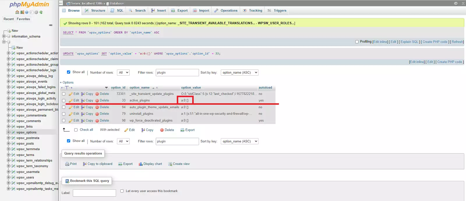
Task: Switch to the Structure tab
Action: click(x=95, y=10)
